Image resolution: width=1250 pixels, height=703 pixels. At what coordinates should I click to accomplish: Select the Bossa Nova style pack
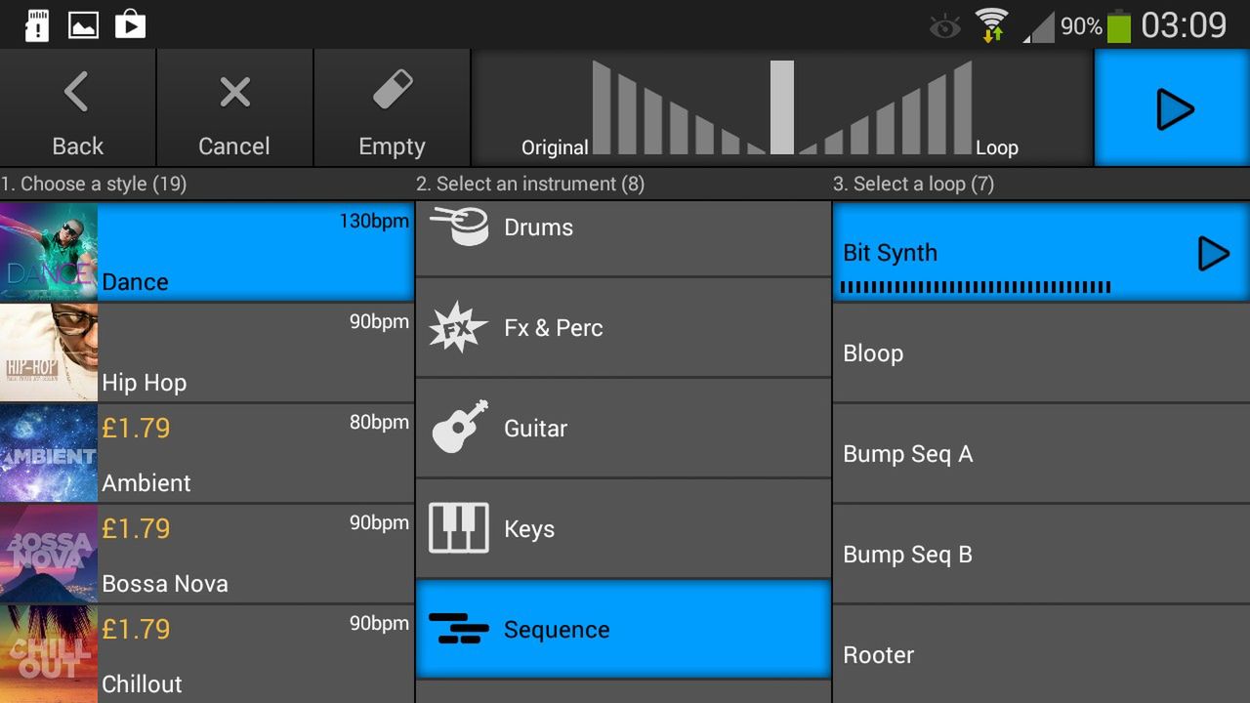(207, 555)
